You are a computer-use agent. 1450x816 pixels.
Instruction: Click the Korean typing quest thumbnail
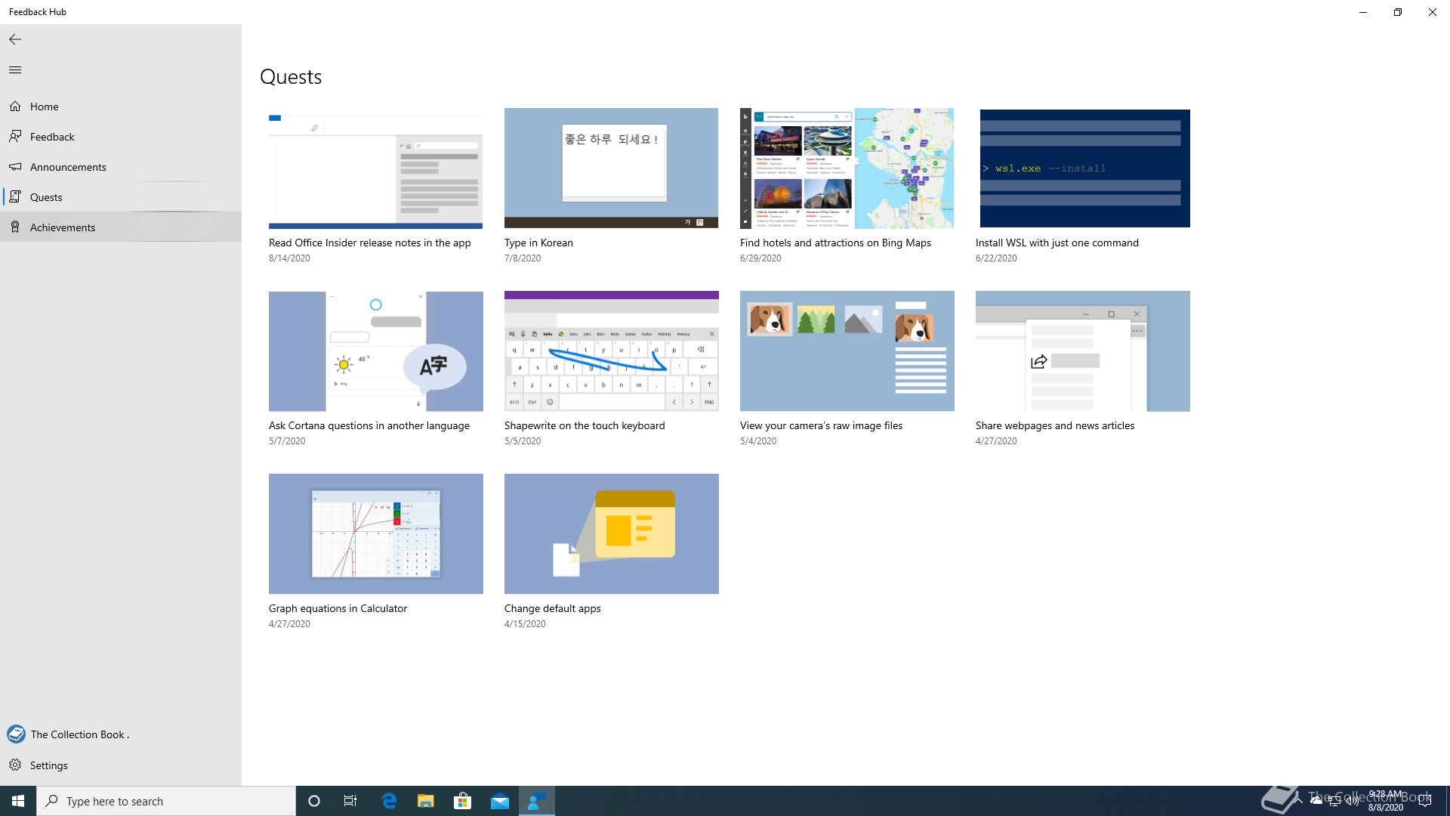point(612,168)
